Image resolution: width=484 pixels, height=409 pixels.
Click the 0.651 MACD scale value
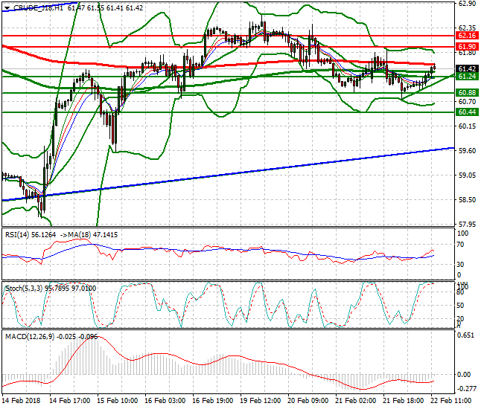(x=465, y=335)
